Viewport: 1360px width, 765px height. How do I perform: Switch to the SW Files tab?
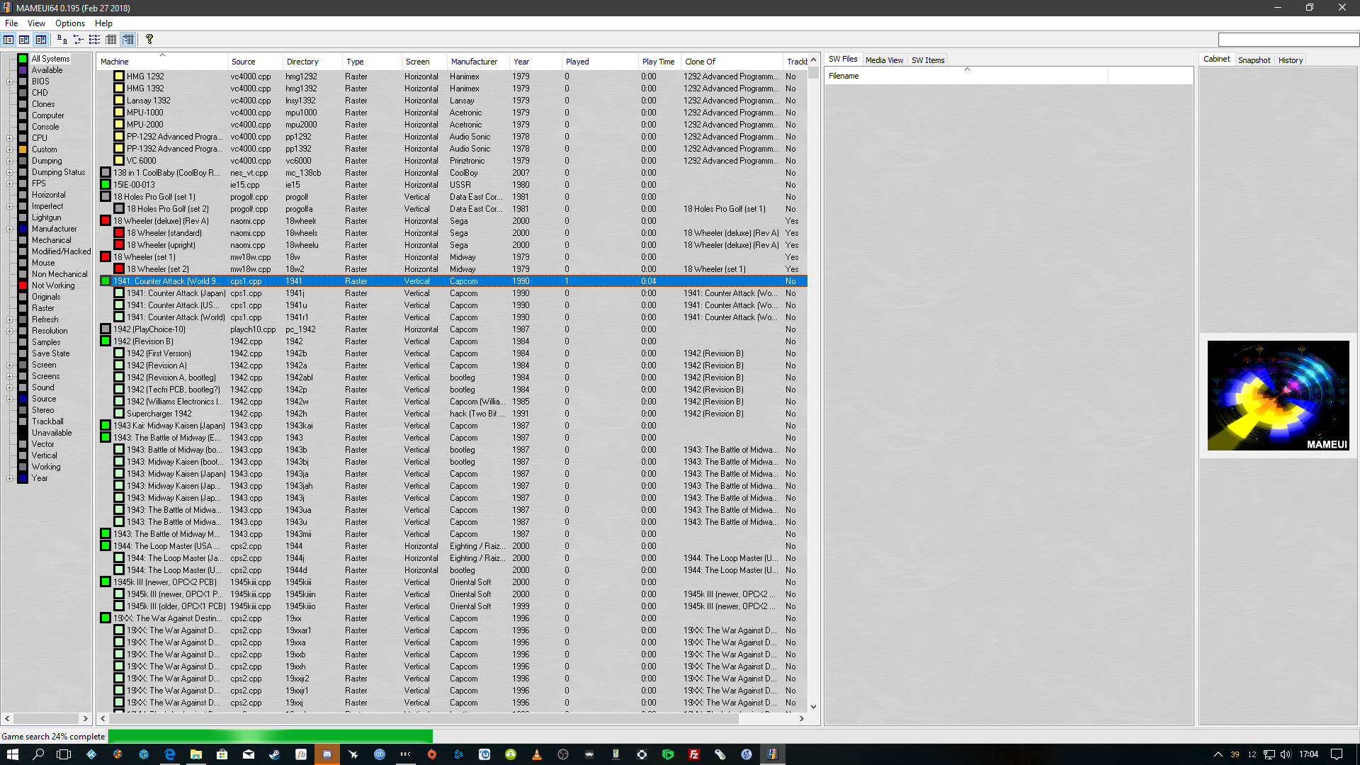(x=843, y=59)
